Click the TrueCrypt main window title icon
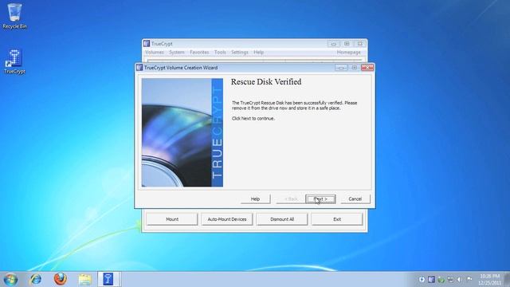The height and width of the screenshot is (287, 510). pyautogui.click(x=147, y=43)
